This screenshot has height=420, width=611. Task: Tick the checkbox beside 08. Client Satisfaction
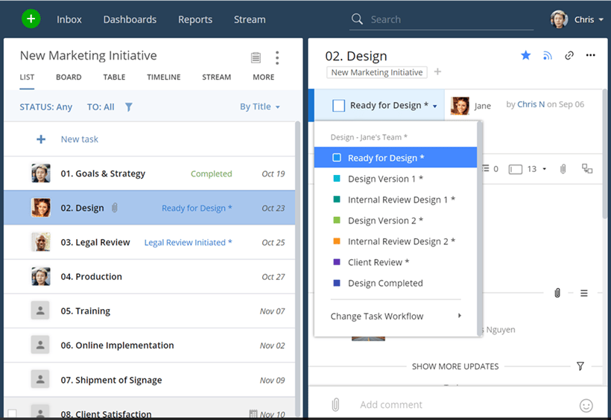pyautogui.click(x=12, y=414)
